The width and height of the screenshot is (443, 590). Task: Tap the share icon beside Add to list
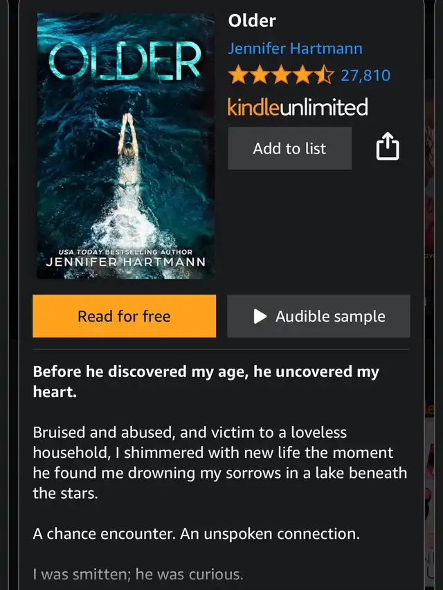pyautogui.click(x=388, y=147)
